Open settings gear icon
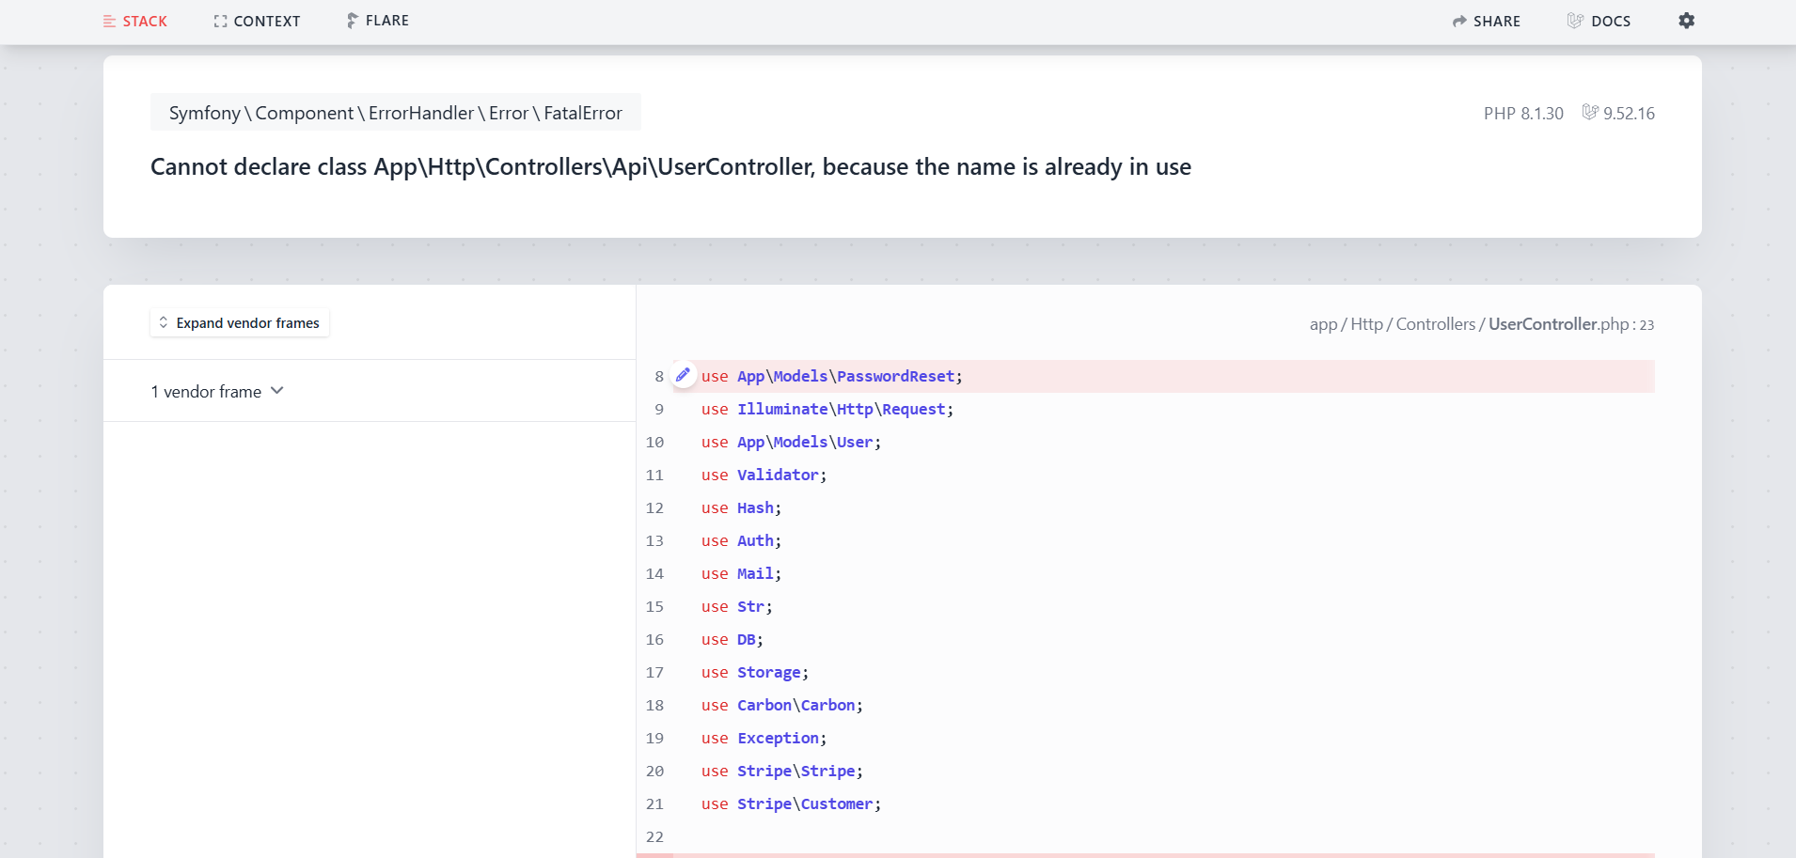 click(x=1687, y=21)
